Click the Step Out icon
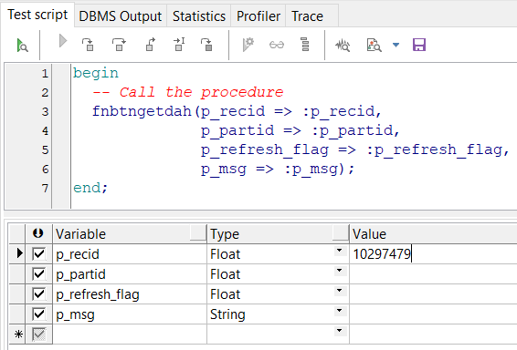The height and width of the screenshot is (350, 517). (x=151, y=45)
